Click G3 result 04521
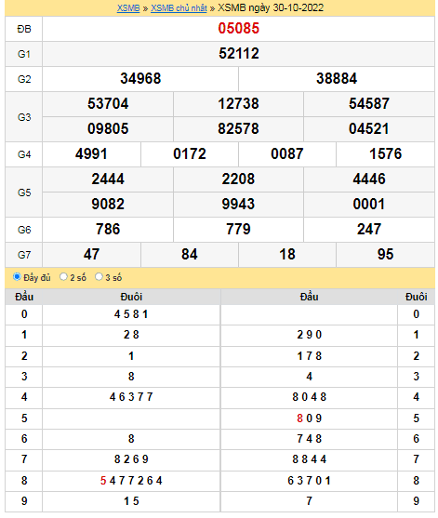This screenshot has width=438, height=518. (368, 128)
